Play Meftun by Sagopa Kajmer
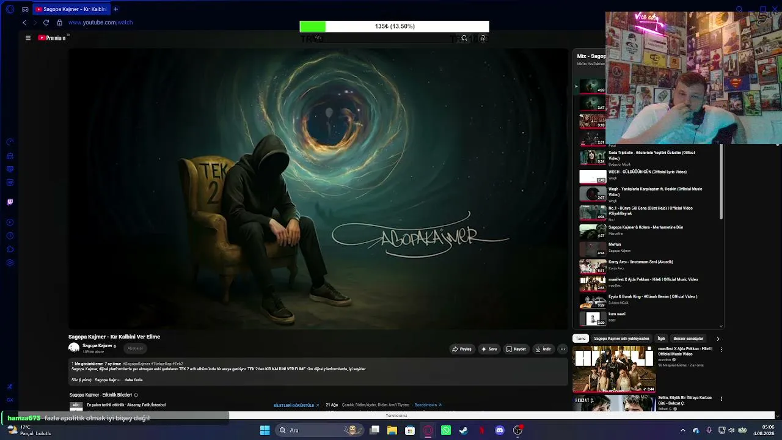The width and height of the screenshot is (782, 440). coord(648,248)
